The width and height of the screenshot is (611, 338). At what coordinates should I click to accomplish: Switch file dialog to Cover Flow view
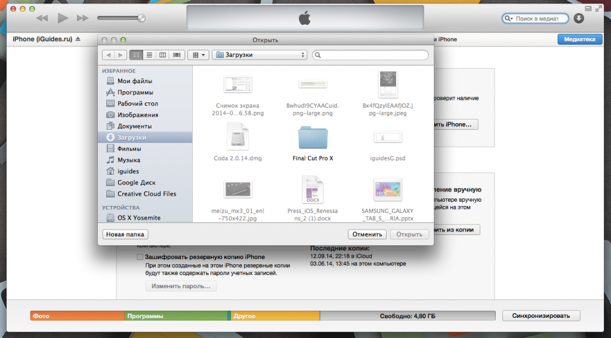click(177, 55)
